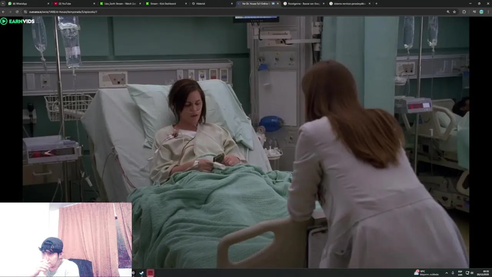This screenshot has width=492, height=277.
Task: Switch to the Stream - Kick Dashboard tab
Action: [x=166, y=3]
